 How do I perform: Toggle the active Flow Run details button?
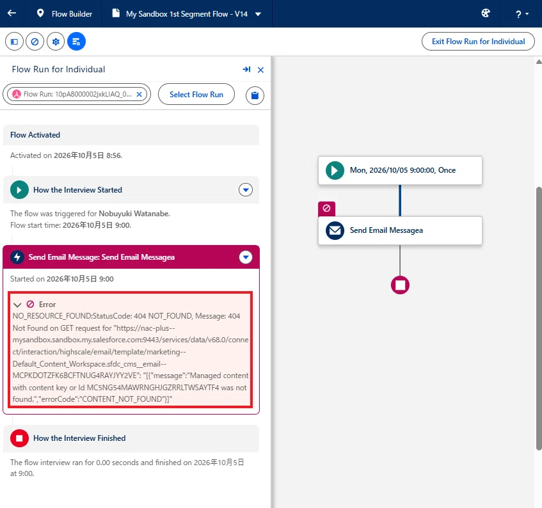click(76, 42)
